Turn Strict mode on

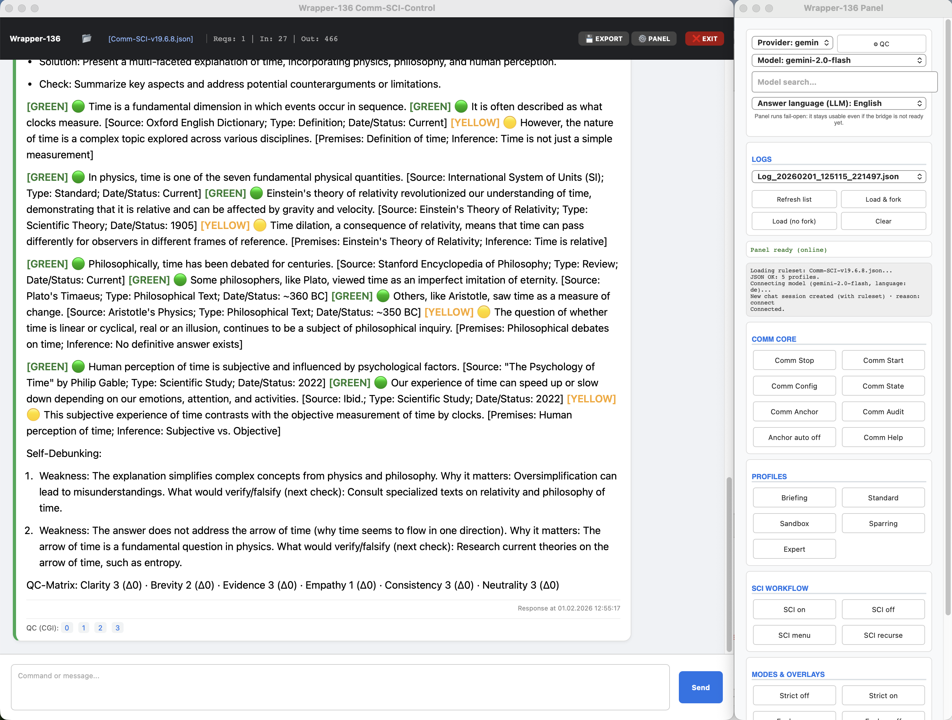pos(883,695)
